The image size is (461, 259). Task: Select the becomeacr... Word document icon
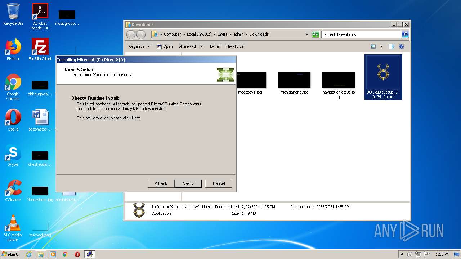click(40, 120)
